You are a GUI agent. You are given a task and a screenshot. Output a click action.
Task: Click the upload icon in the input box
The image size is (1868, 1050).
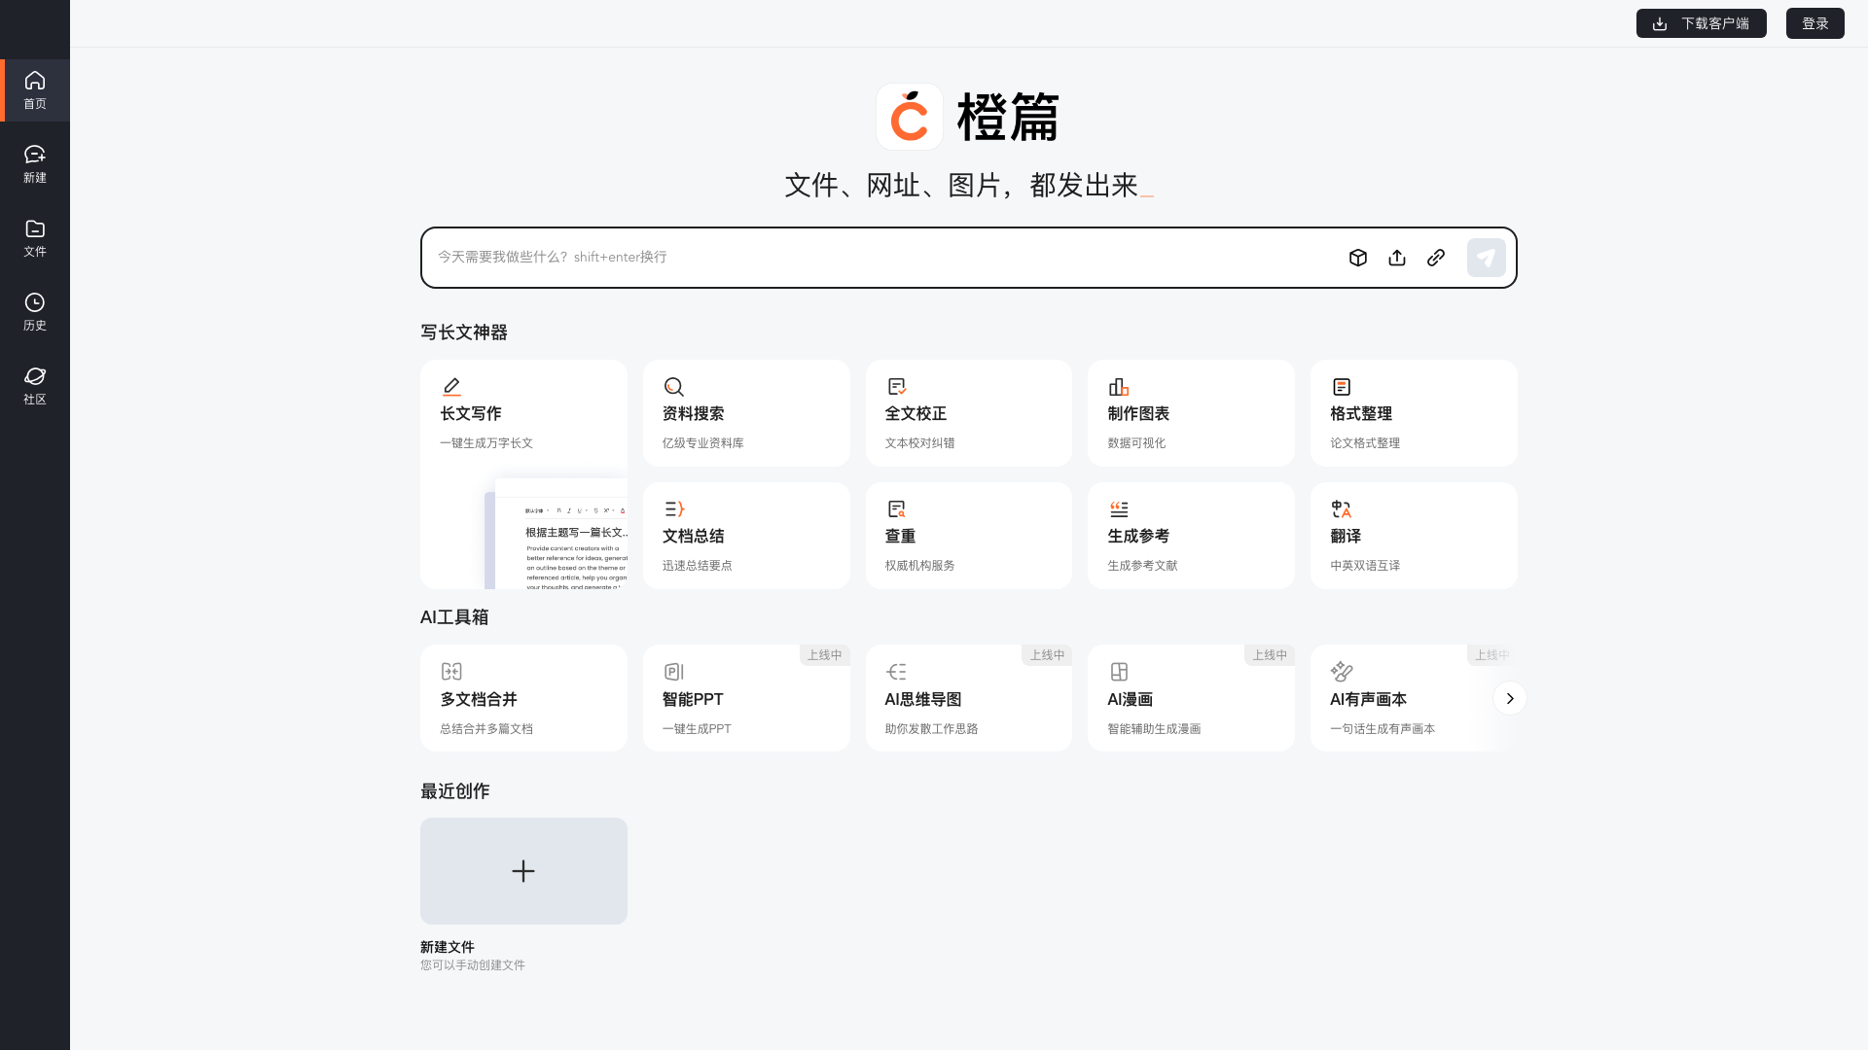1397,258
